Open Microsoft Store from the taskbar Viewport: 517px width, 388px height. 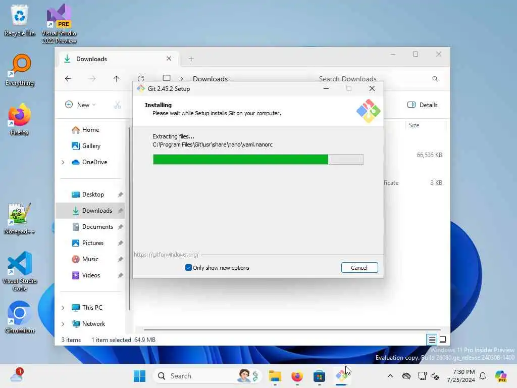319,376
